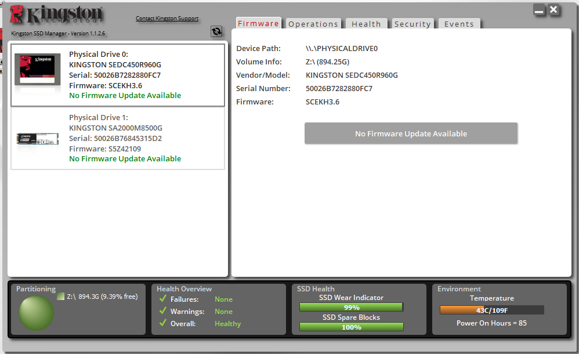Click Drive 0's No Firmware Update Available text
579x354 pixels.
[125, 95]
